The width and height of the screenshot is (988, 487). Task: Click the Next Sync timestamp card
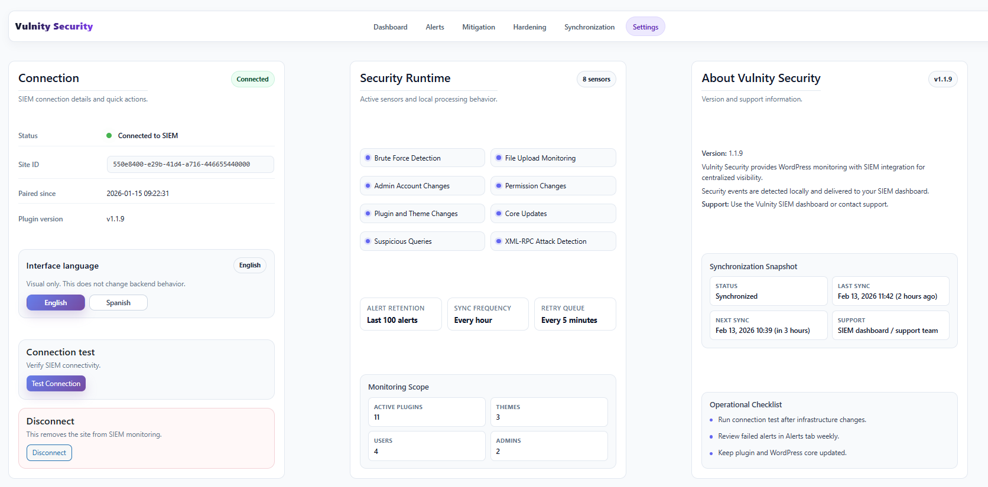[768, 325]
